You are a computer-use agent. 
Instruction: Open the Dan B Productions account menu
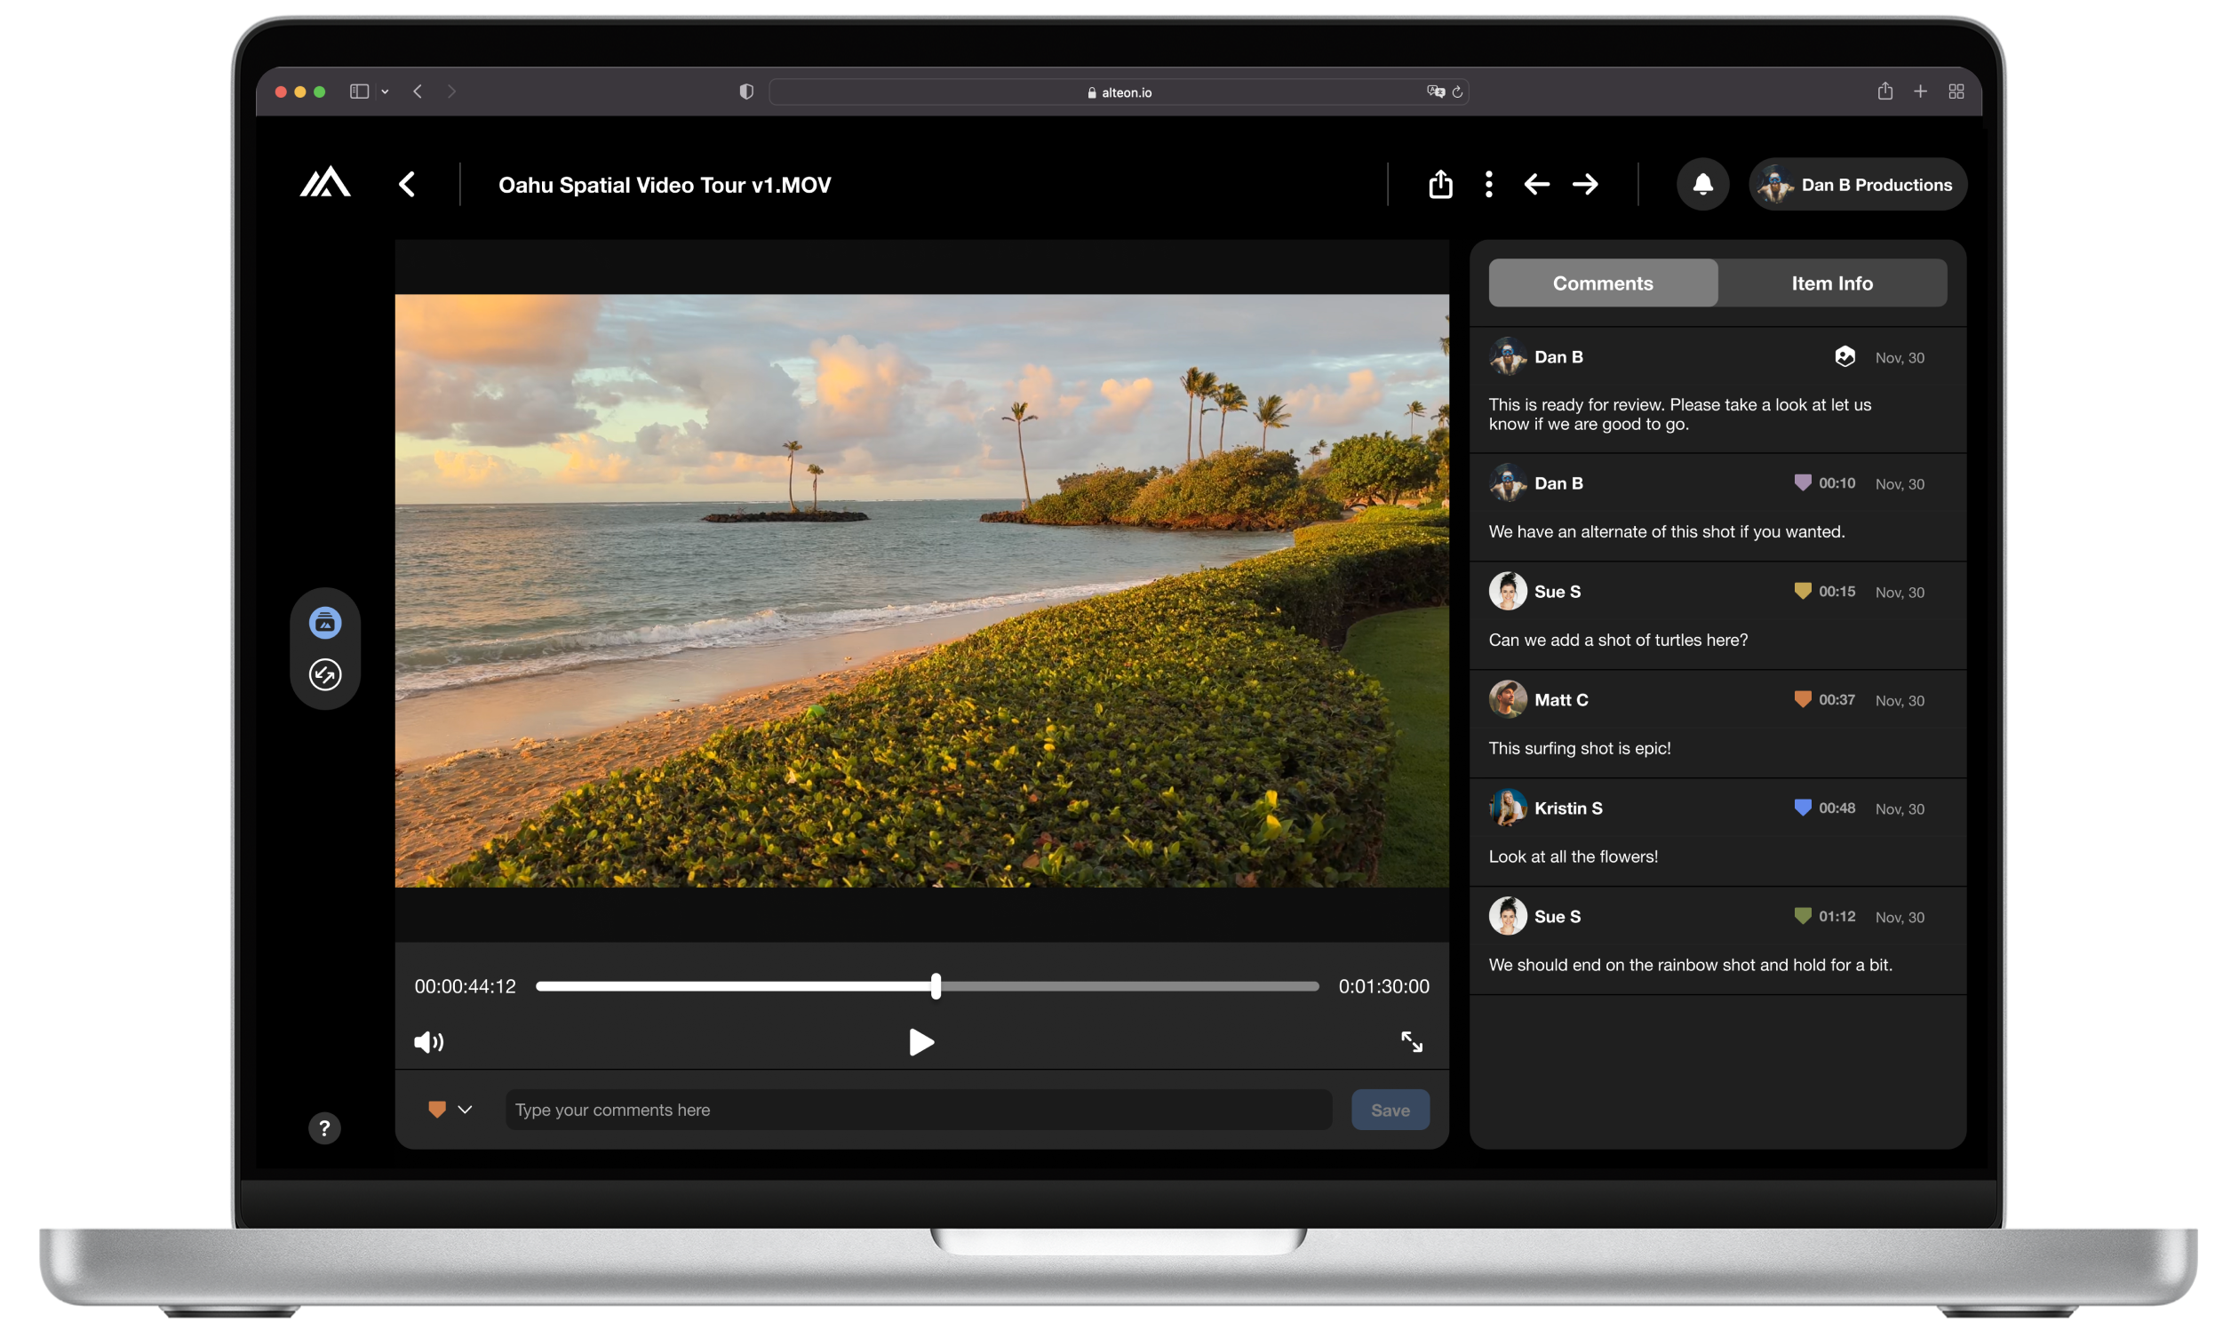pyautogui.click(x=1857, y=185)
